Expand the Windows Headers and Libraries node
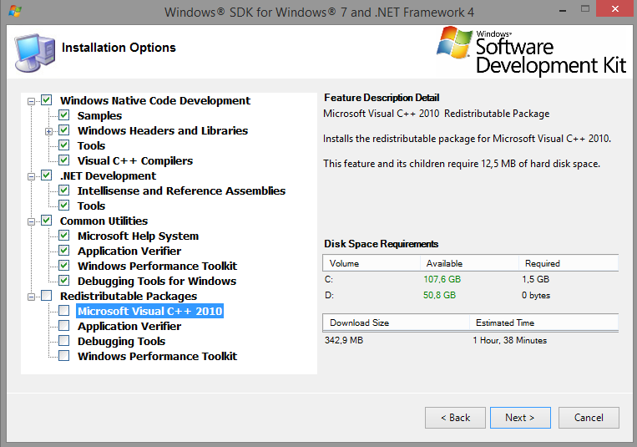This screenshot has height=447, width=637. 49,131
